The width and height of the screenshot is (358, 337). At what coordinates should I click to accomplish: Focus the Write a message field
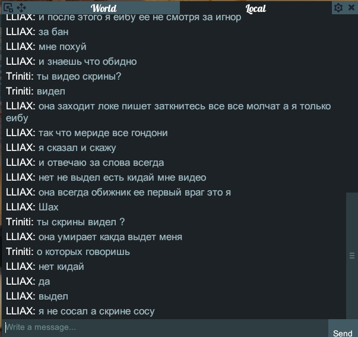[x=165, y=327]
